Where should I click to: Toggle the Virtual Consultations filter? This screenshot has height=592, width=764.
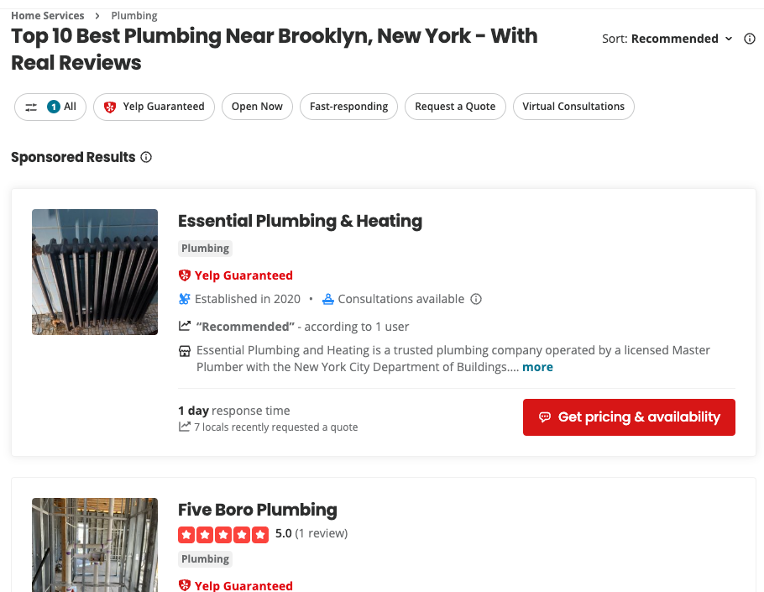coord(573,107)
